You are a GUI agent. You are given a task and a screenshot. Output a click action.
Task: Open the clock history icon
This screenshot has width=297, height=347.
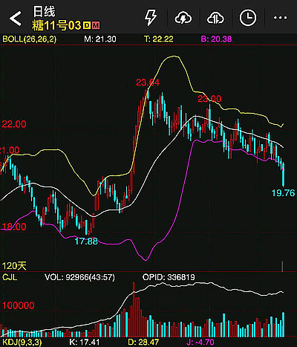coord(248,18)
